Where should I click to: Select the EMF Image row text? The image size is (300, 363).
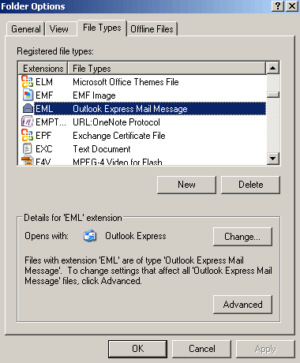pos(94,95)
